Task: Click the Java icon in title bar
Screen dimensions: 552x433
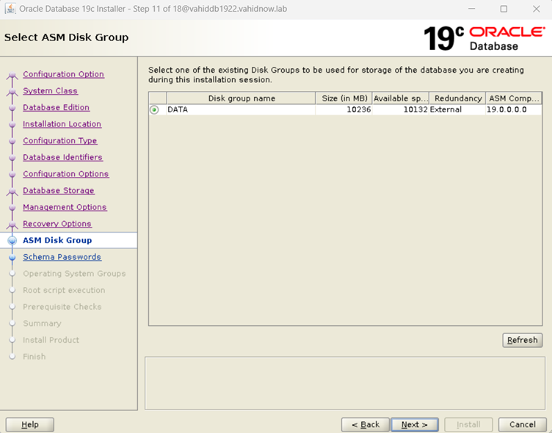Action: click(x=10, y=9)
